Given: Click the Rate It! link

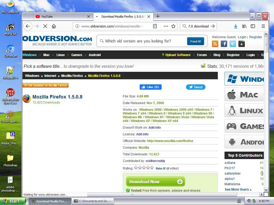Looking at the screenshot, I should 161,169.
